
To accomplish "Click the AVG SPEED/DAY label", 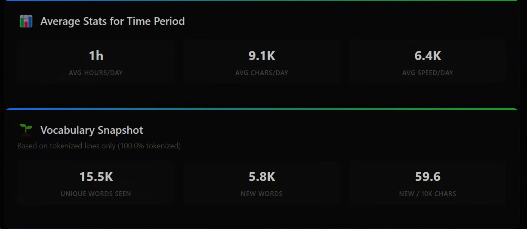I will click(x=428, y=73).
